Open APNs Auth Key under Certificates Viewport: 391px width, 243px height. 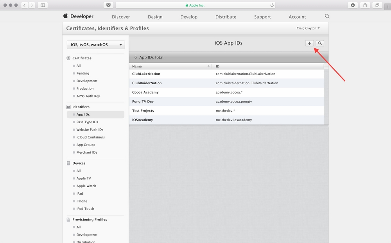click(88, 96)
